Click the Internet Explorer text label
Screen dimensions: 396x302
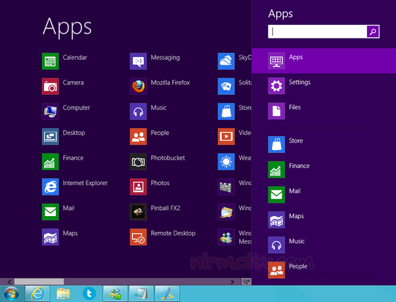click(x=85, y=183)
